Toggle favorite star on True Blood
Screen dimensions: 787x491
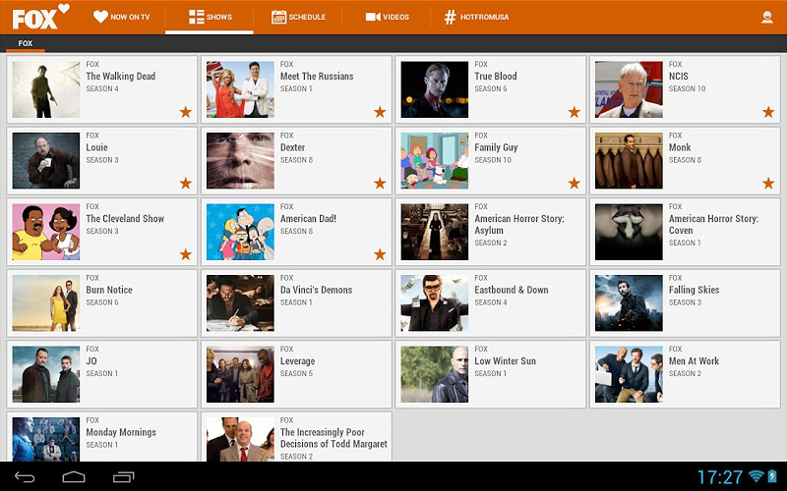click(575, 112)
